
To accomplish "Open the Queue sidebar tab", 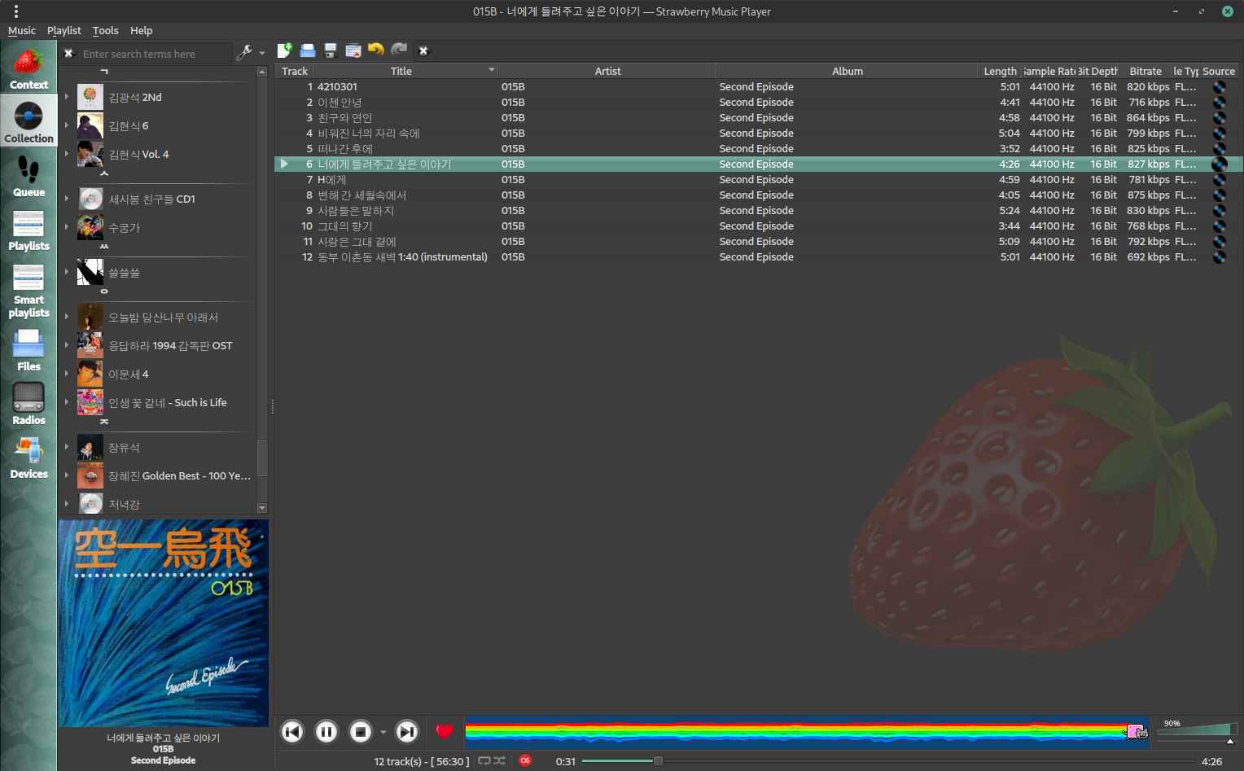I will 28,176.
